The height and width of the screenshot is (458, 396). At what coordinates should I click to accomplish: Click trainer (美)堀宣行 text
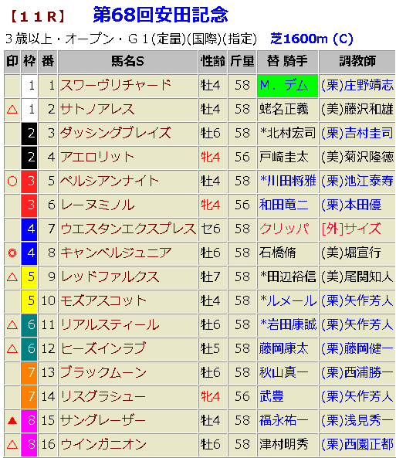point(351,253)
